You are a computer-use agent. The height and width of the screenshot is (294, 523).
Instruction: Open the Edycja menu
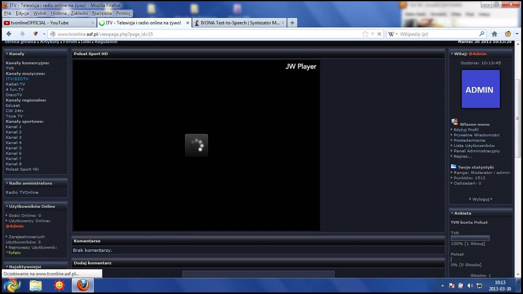click(22, 13)
